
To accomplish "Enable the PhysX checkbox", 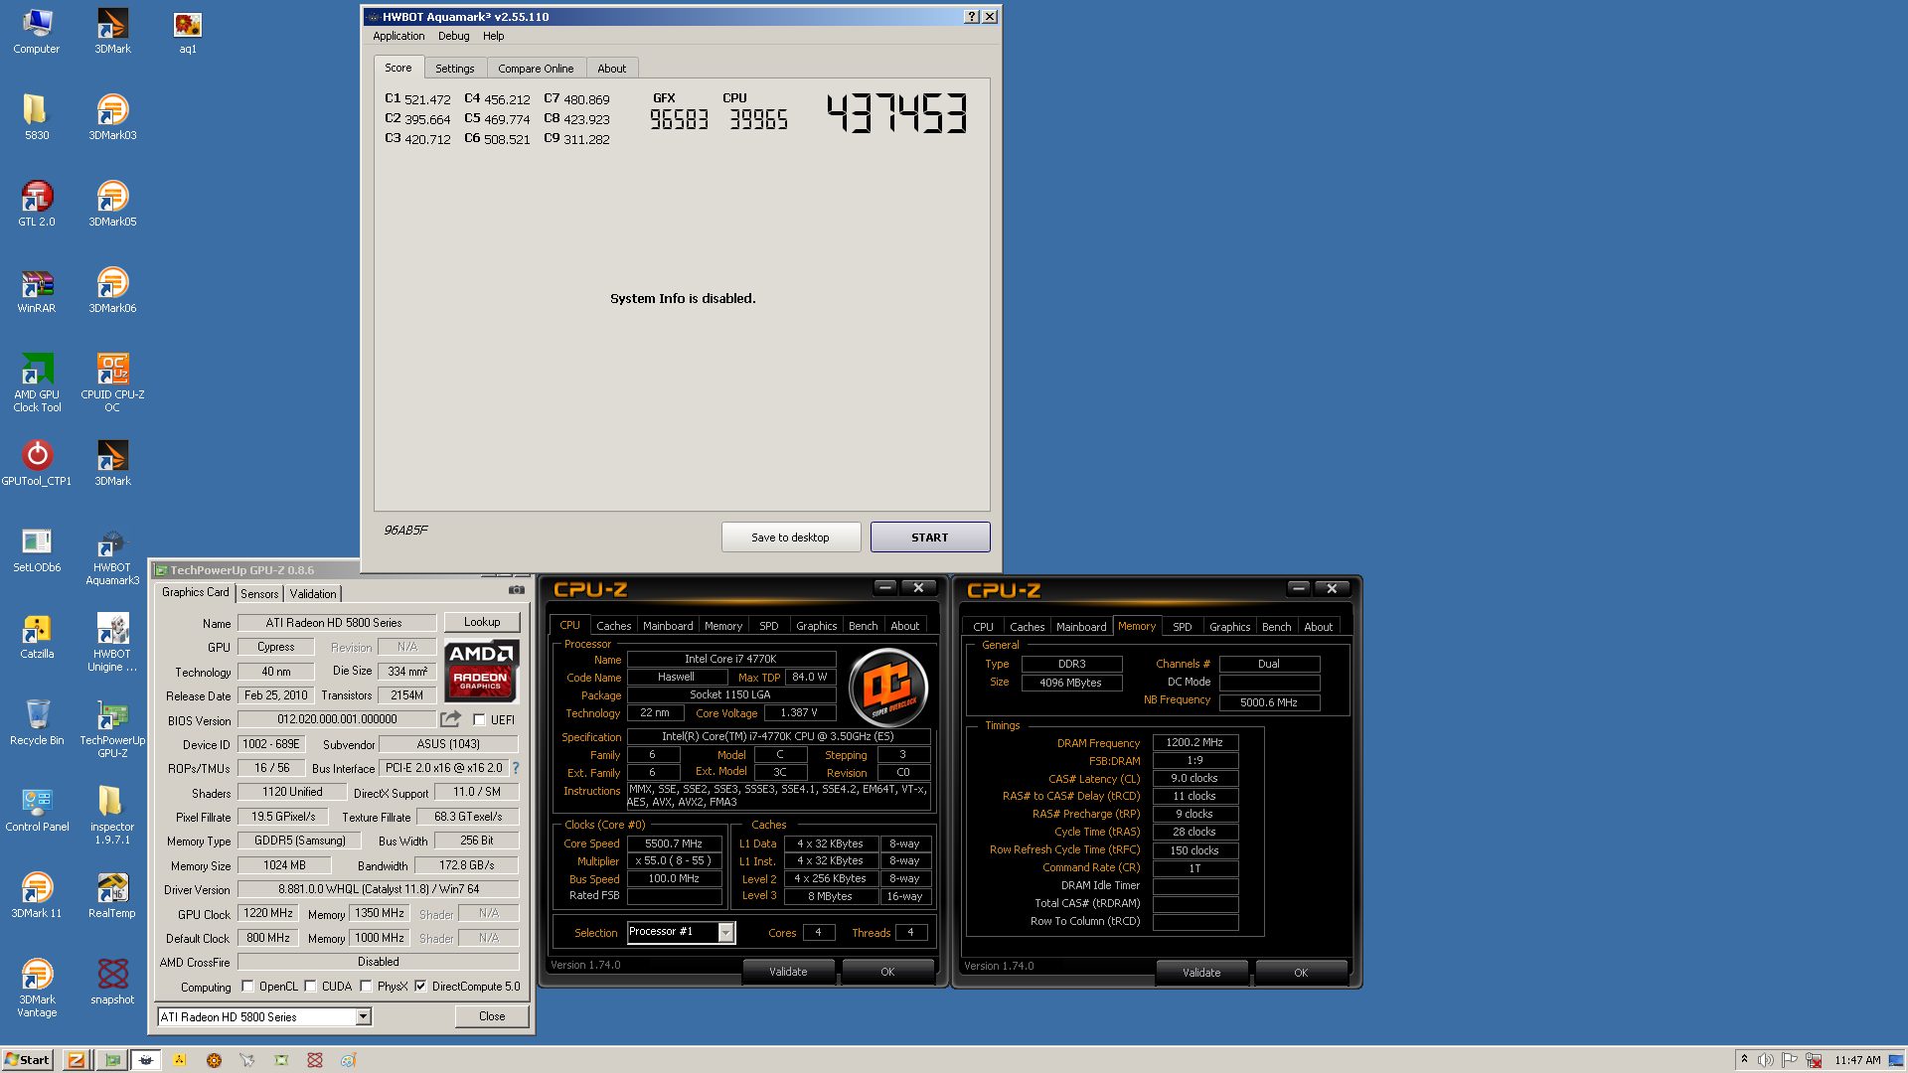I will coord(366,987).
